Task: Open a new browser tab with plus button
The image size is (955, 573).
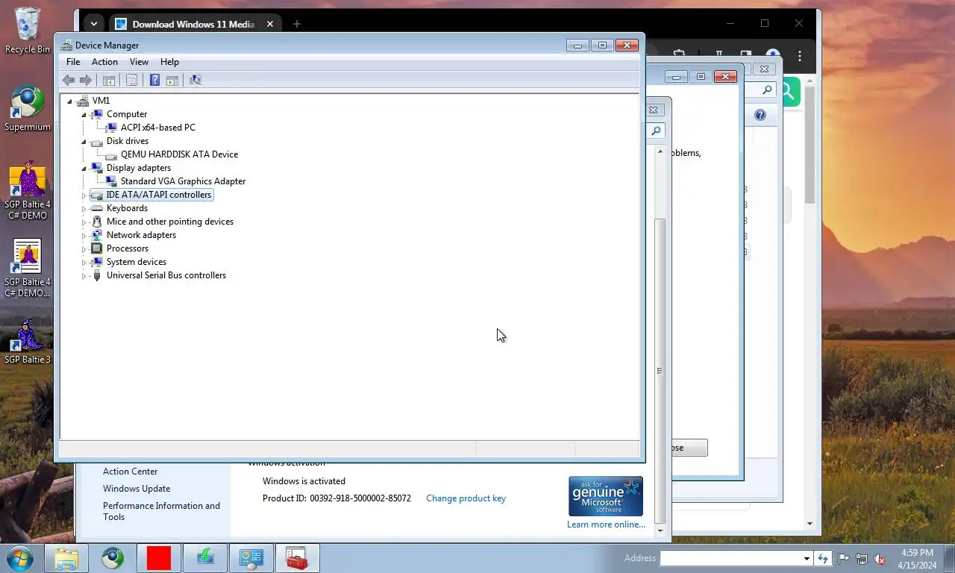Action: pos(296,24)
